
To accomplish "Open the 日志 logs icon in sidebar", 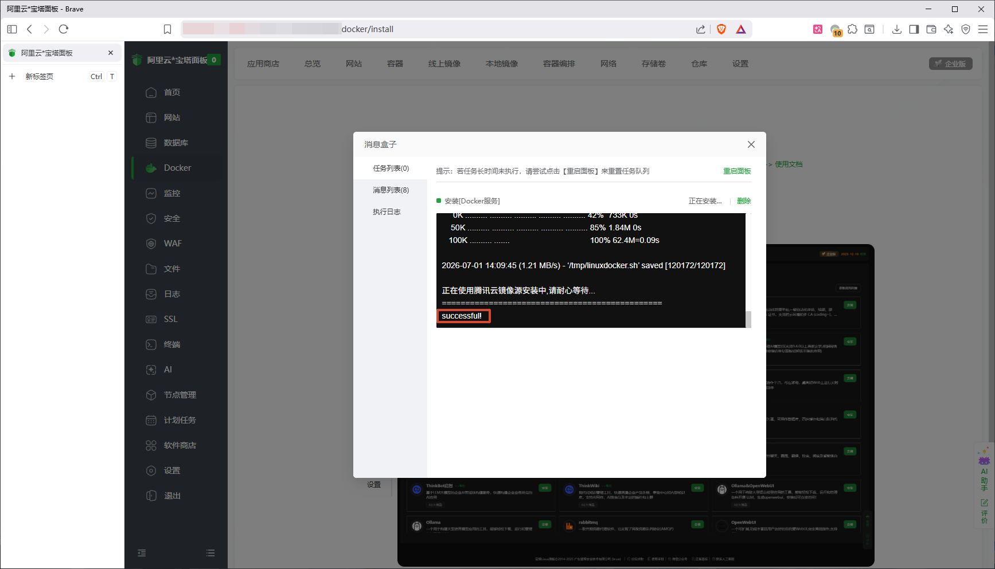I will (151, 294).
